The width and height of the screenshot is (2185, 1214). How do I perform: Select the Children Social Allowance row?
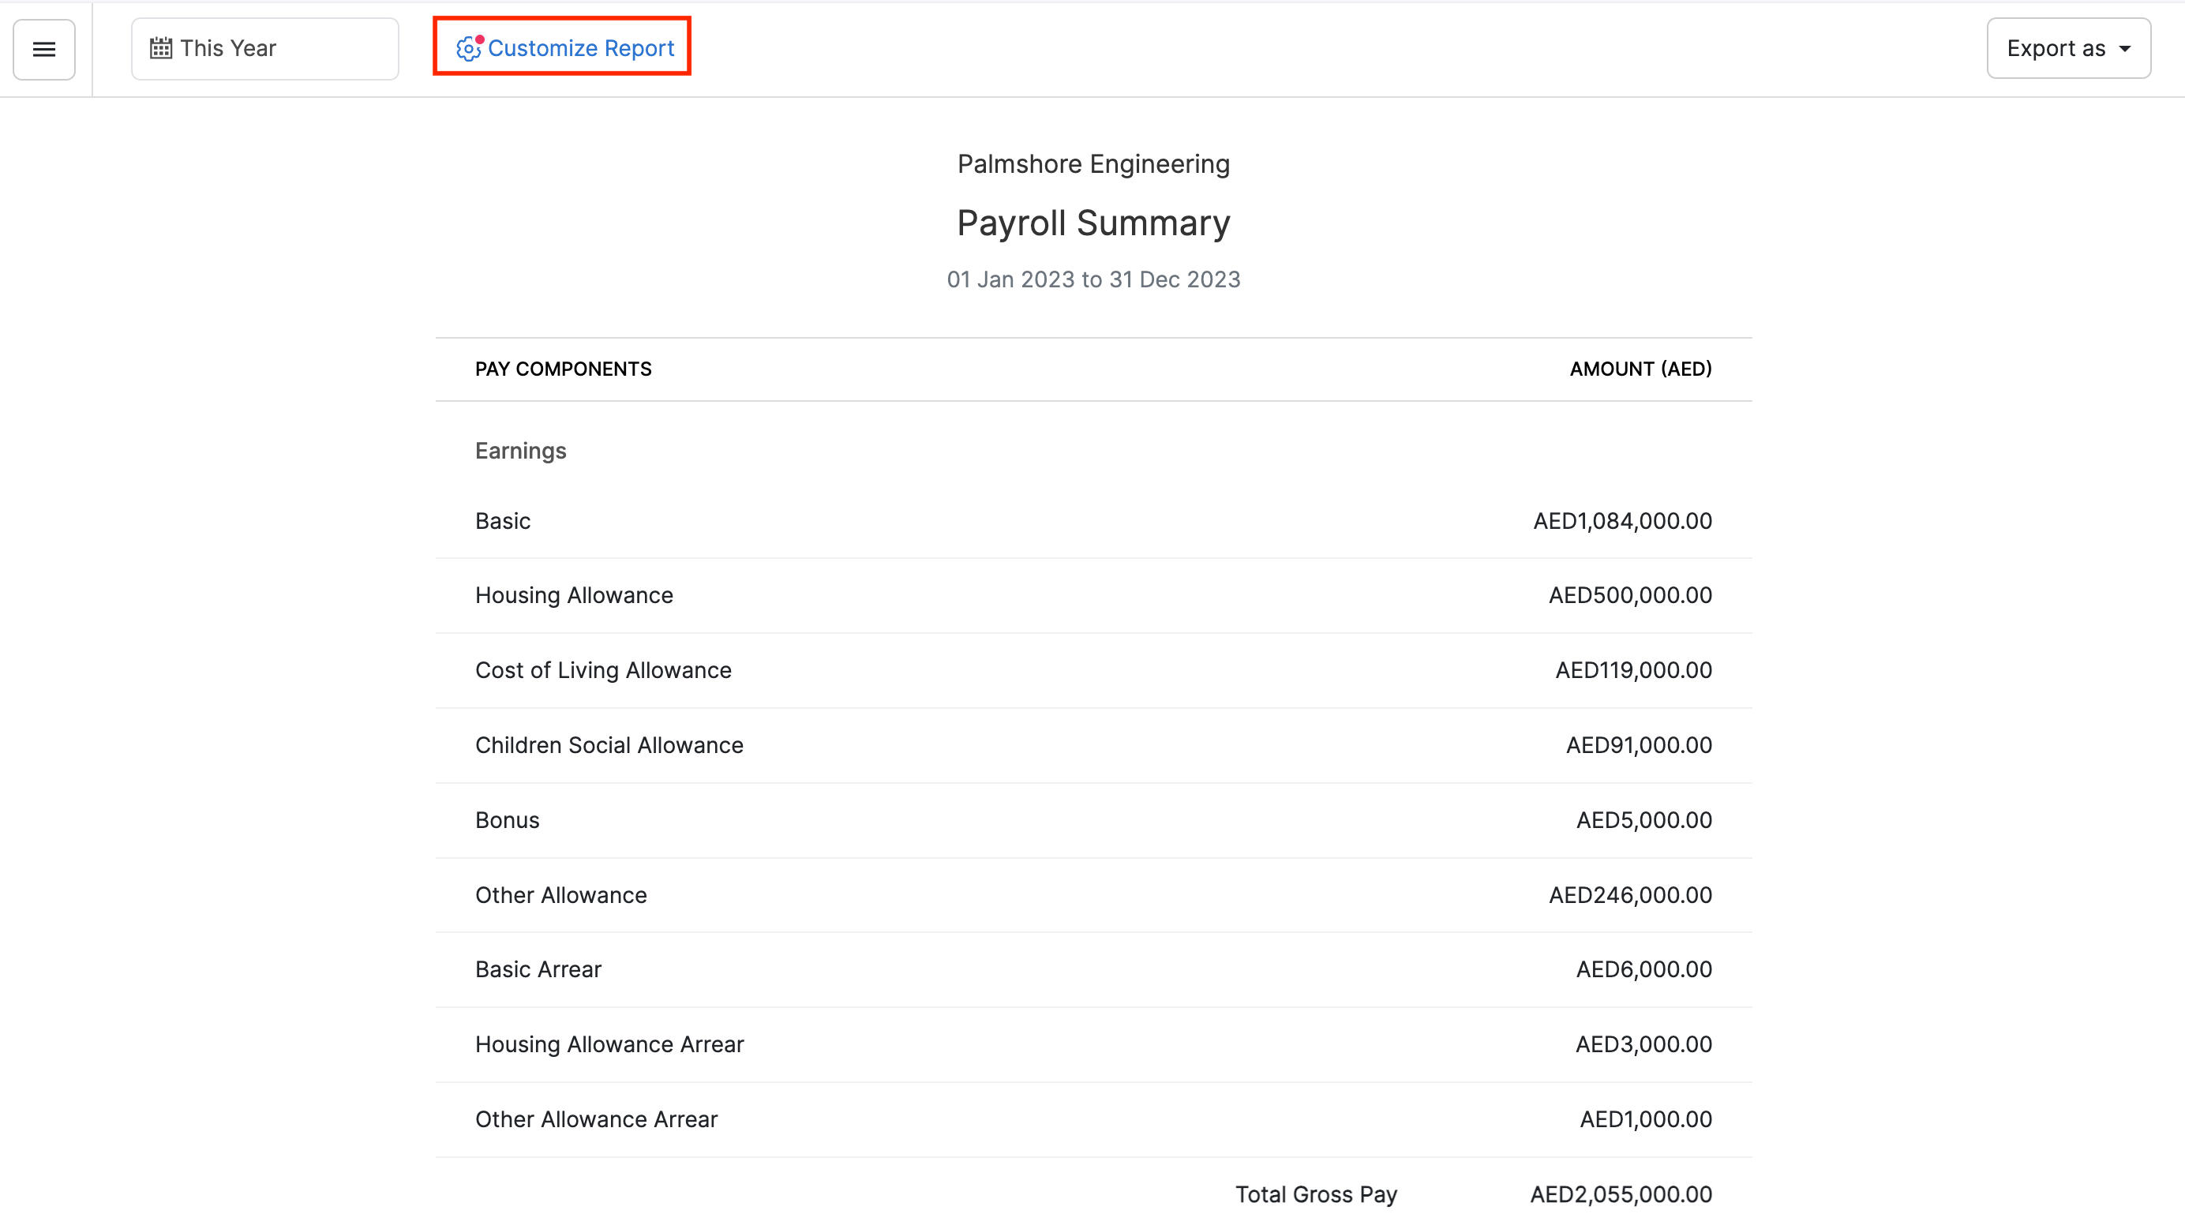pyautogui.click(x=1092, y=745)
